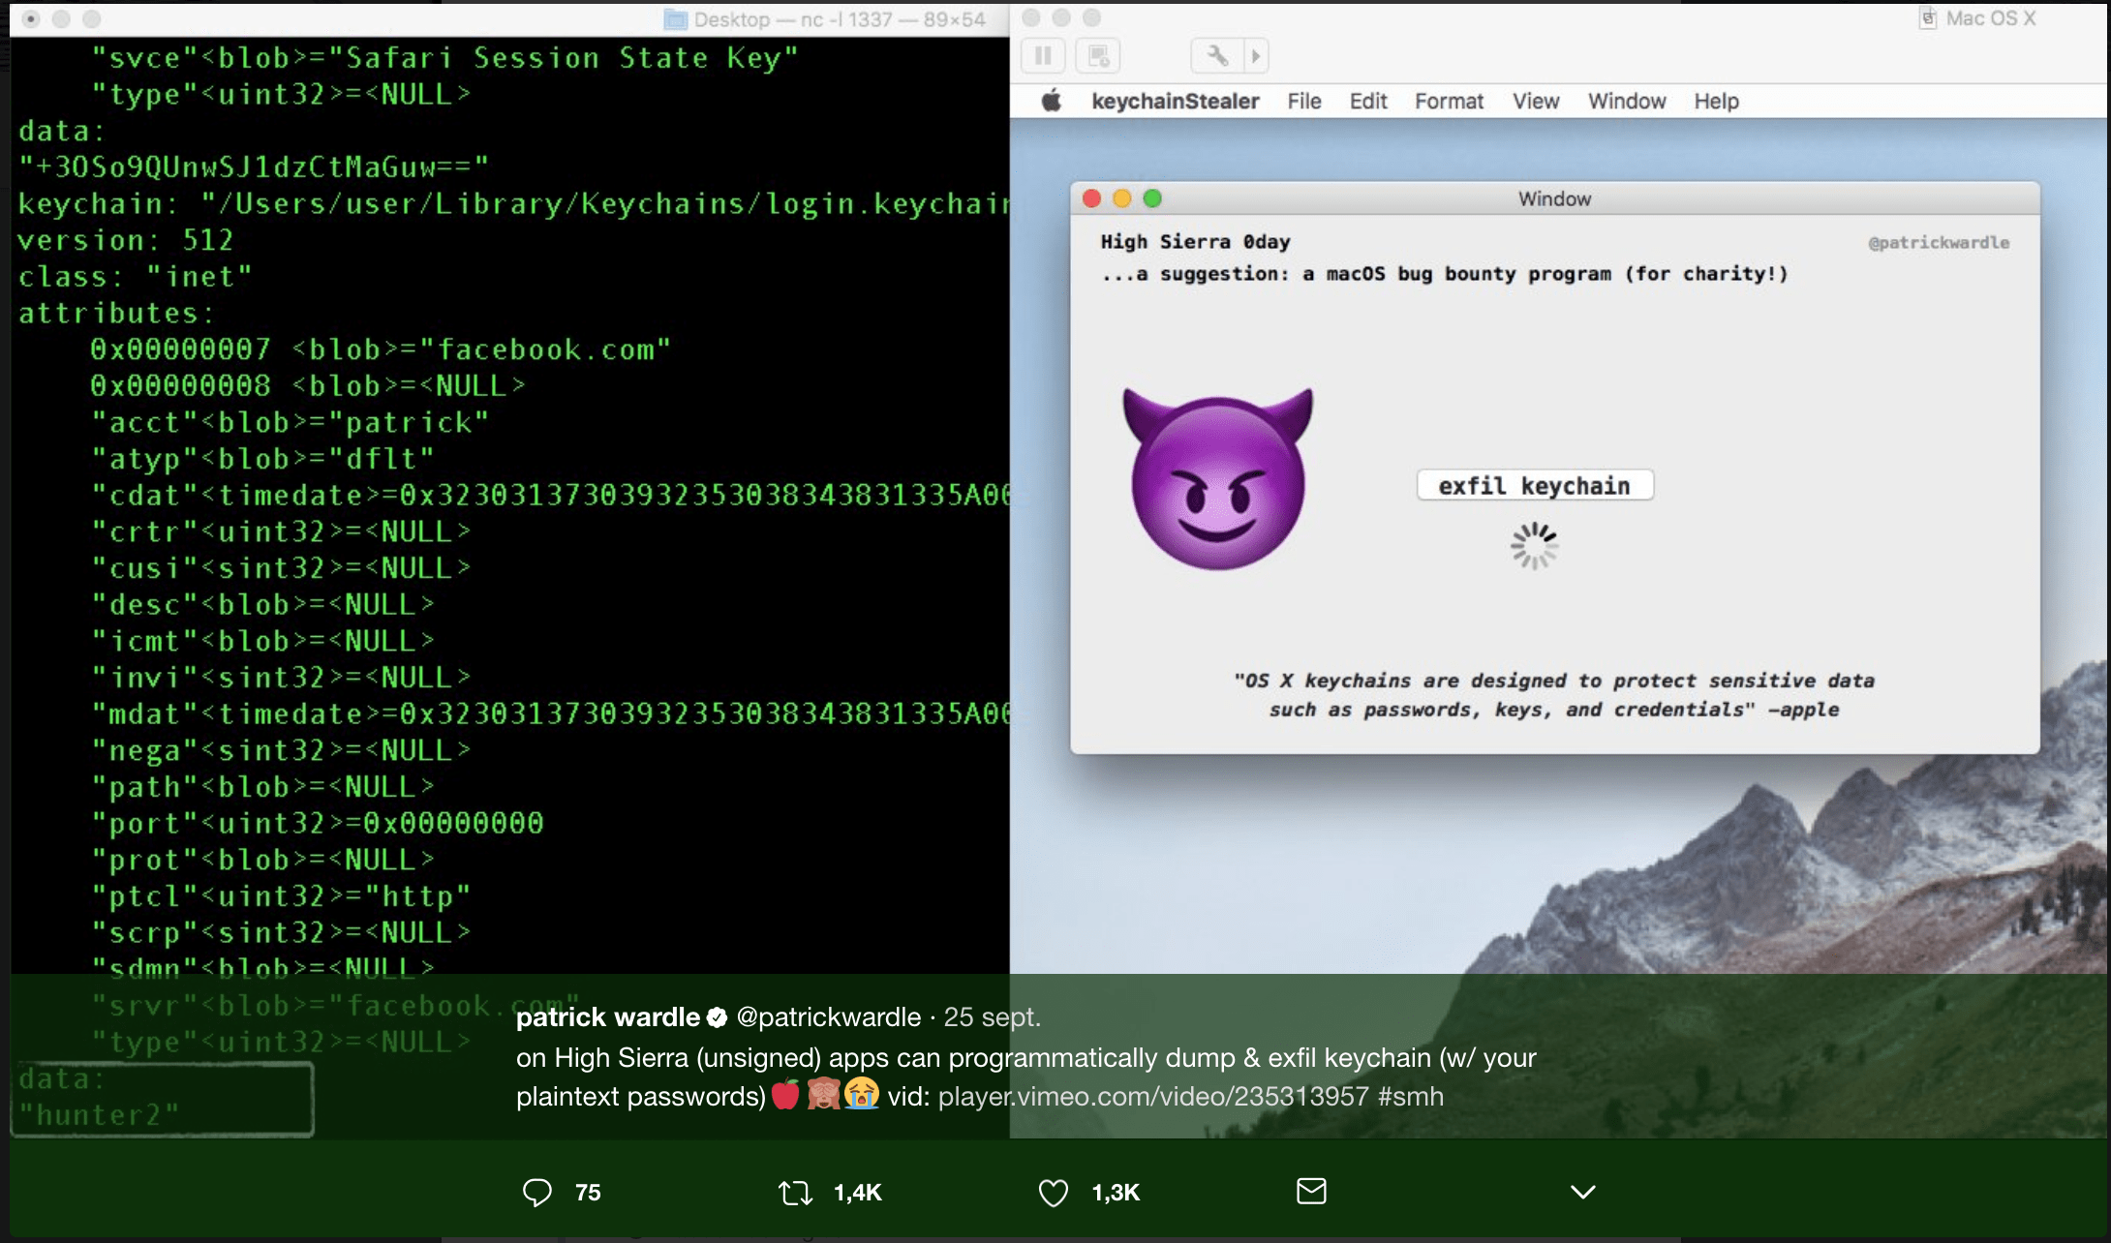Click the "port" 0x00000000 line
This screenshot has height=1243, width=2111.
click(x=318, y=823)
